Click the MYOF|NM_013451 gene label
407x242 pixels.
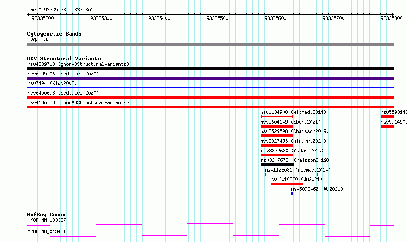click(x=47, y=231)
